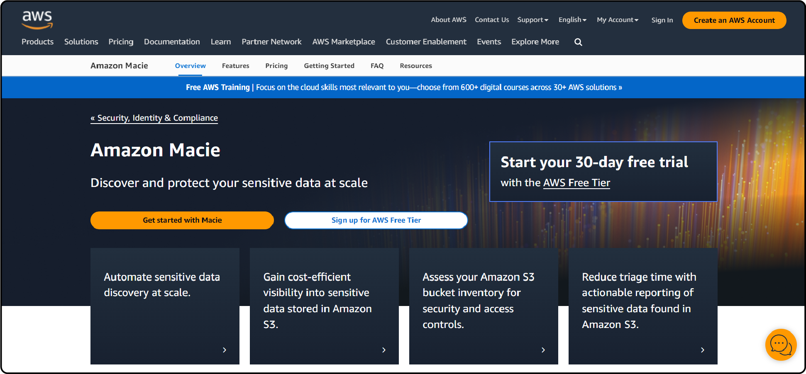Screen dimensions: 806x374
Task: Open the Products menu
Action: coord(37,42)
